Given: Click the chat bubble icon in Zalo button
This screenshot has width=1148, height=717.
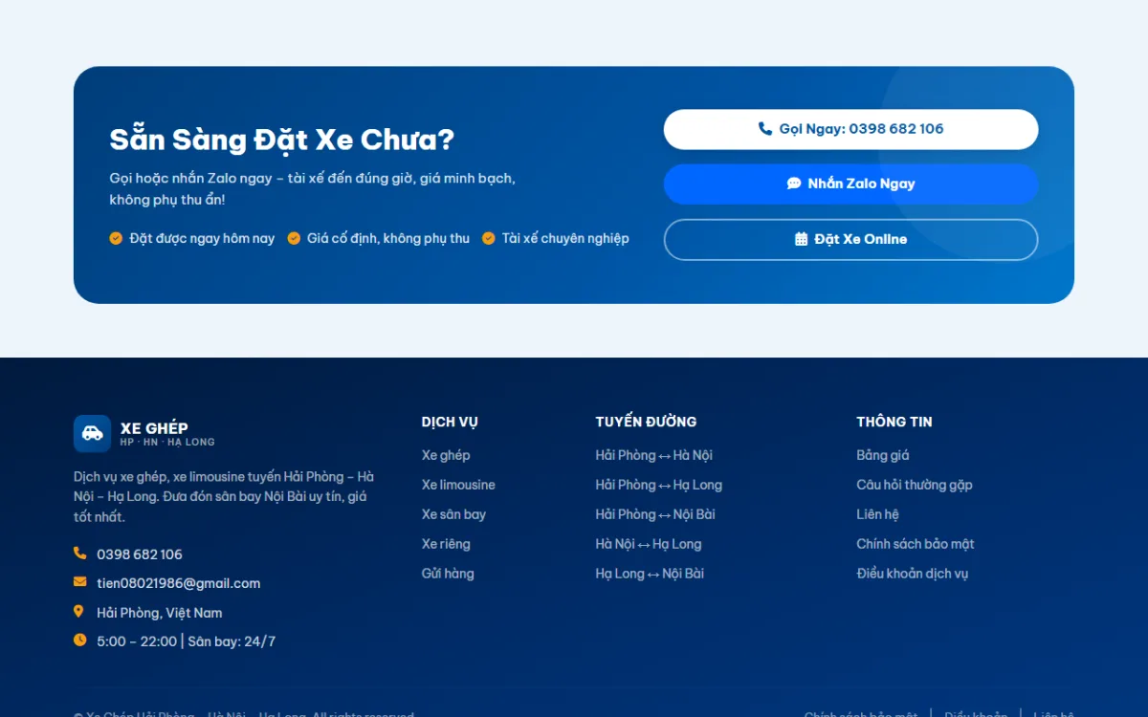Looking at the screenshot, I should click(794, 184).
